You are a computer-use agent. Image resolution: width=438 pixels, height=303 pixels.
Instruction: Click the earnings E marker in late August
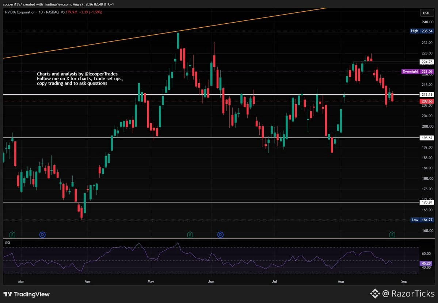click(x=392, y=235)
